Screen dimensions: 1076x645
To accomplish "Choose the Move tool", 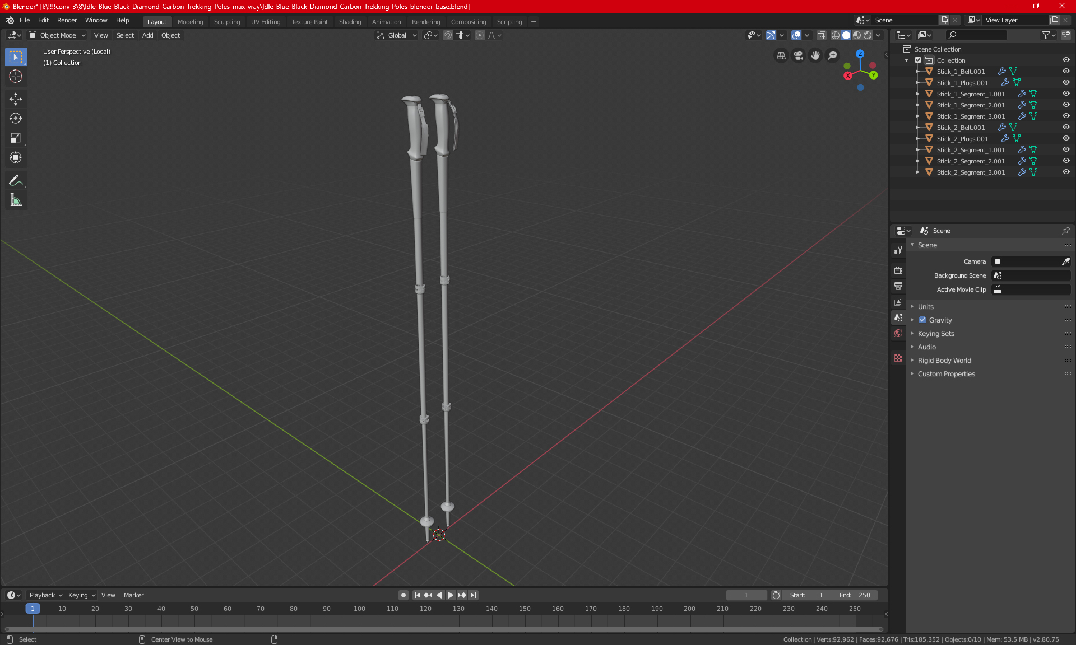I will [x=16, y=99].
